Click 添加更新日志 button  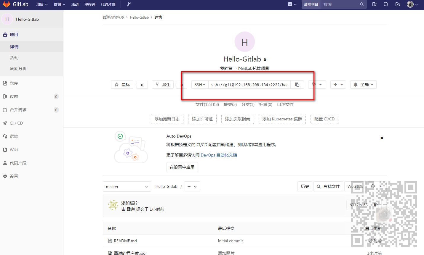click(167, 119)
